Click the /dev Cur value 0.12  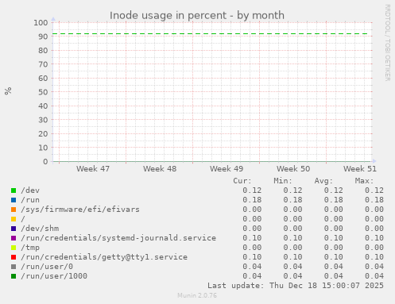[252, 190]
